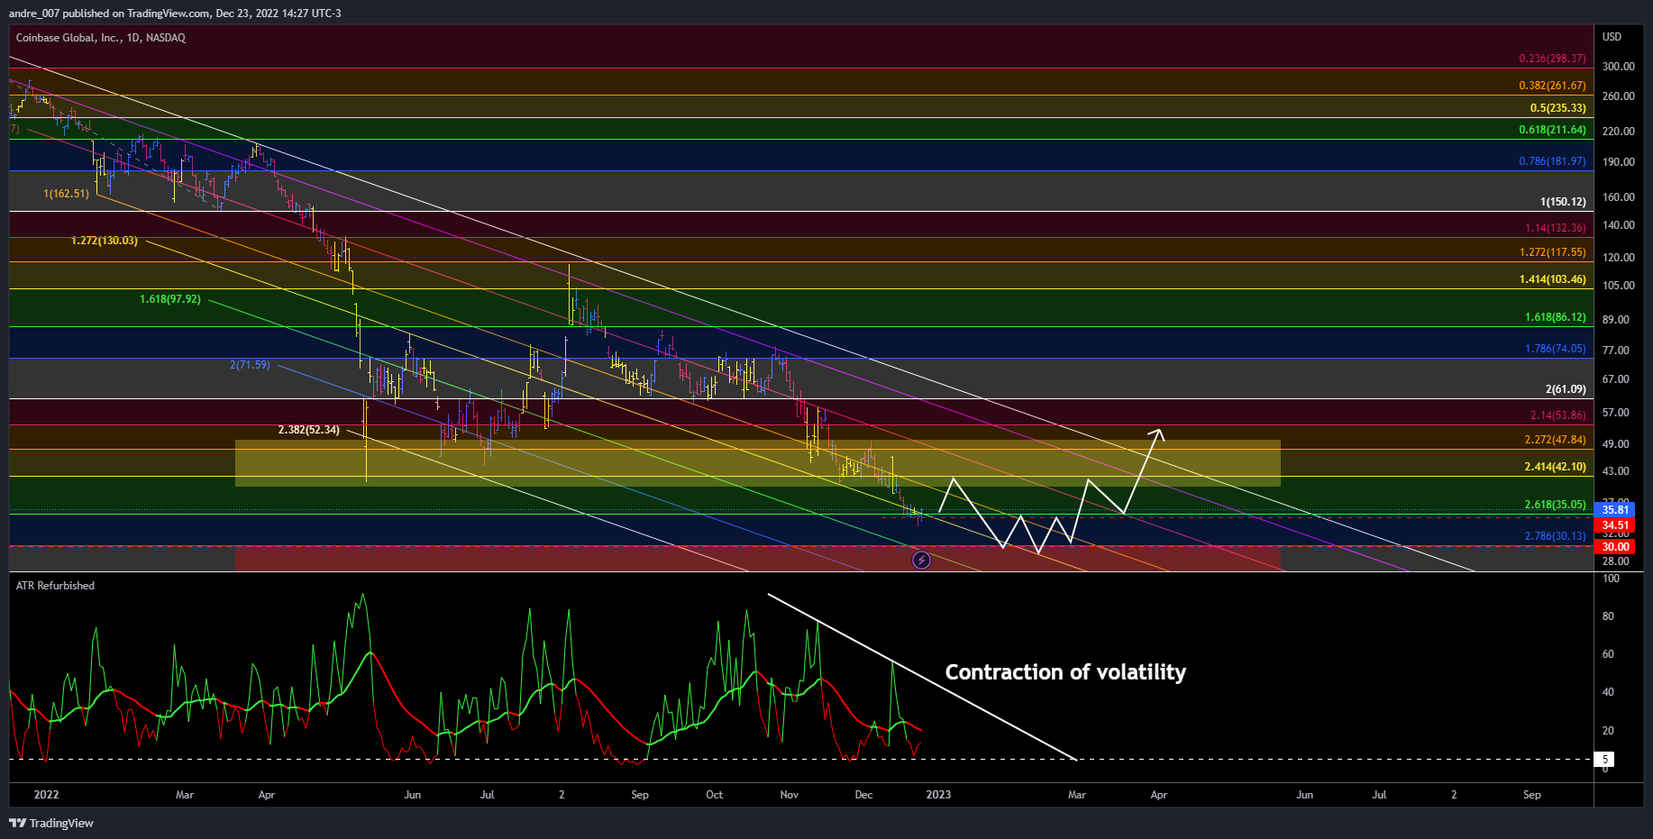Viewport: 1653px width, 839px height.
Task: Click the 0.786(181.97) Fibonacci level label
Action: 1552,161
